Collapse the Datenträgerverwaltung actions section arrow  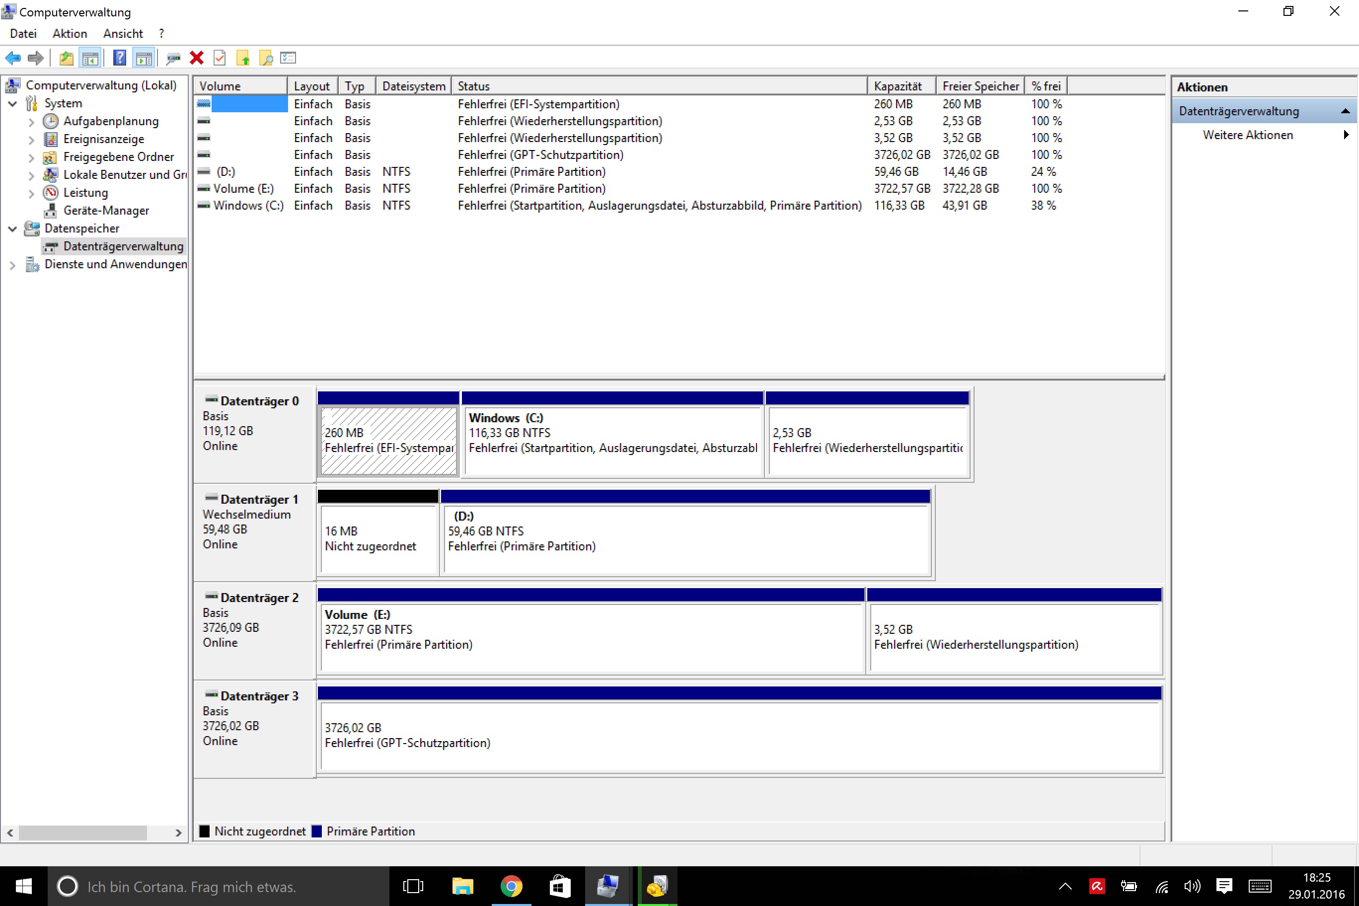(1345, 111)
